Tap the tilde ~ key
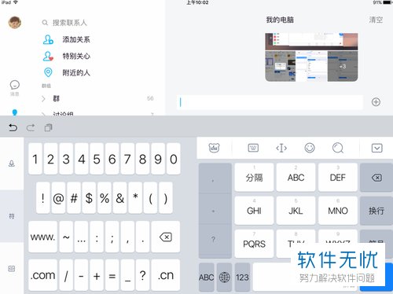Screen dimensions: 393x294 (x=66, y=237)
